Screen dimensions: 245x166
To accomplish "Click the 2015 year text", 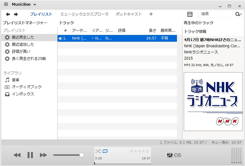I will (188, 58).
